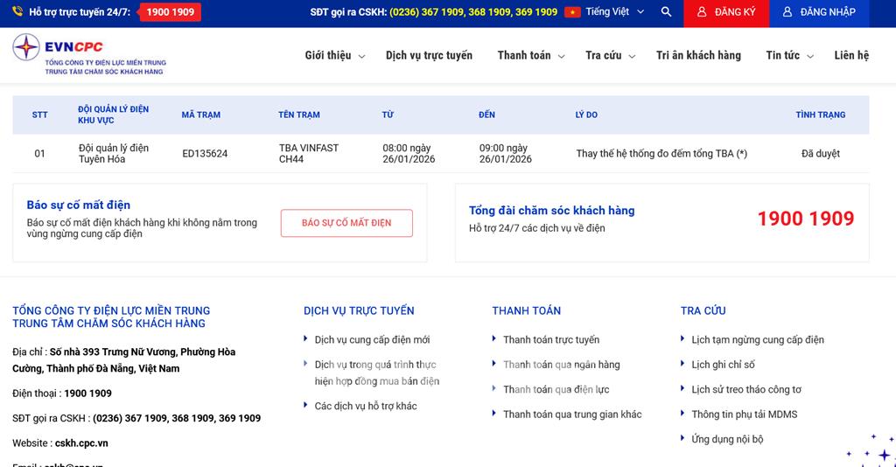Screen dimensions: 896x467
Task: Open the Liên hệ page
Action: 851,55
